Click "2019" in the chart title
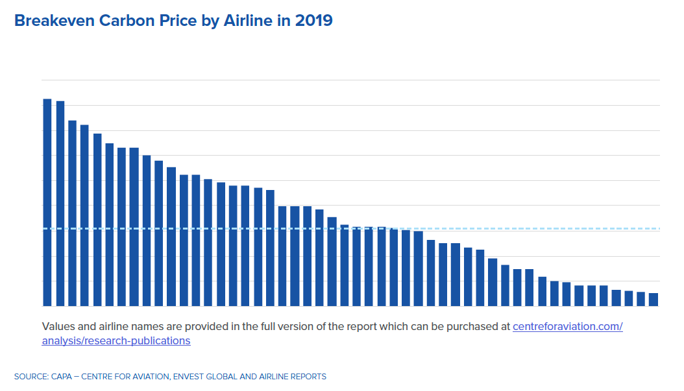Screen dimensions: 684x391 coord(313,21)
